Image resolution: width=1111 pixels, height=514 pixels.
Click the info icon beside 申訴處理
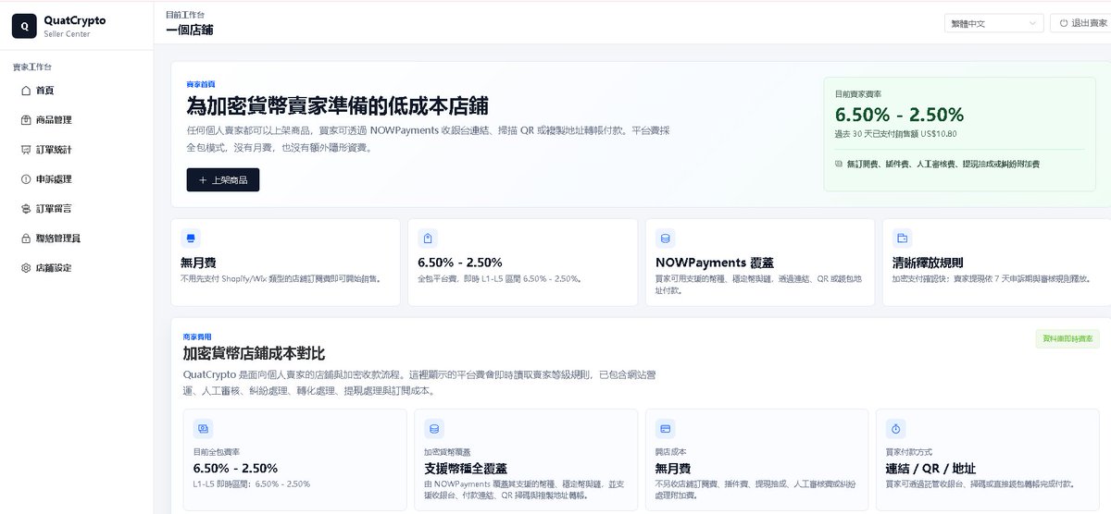pos(26,178)
